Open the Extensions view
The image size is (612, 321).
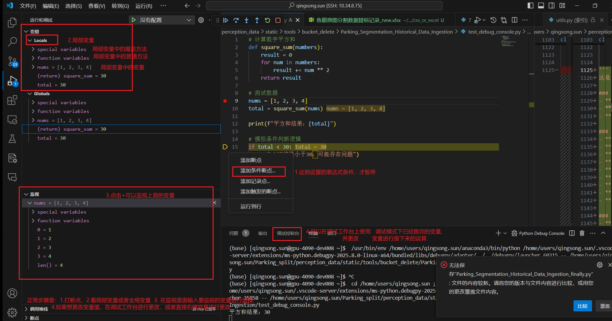tap(12, 100)
